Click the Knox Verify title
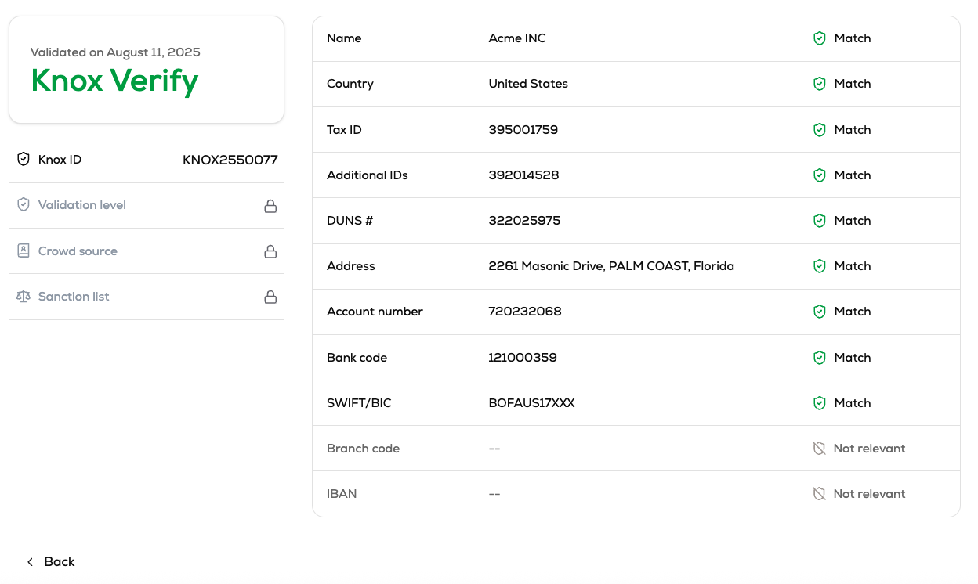978x584 pixels. (114, 81)
